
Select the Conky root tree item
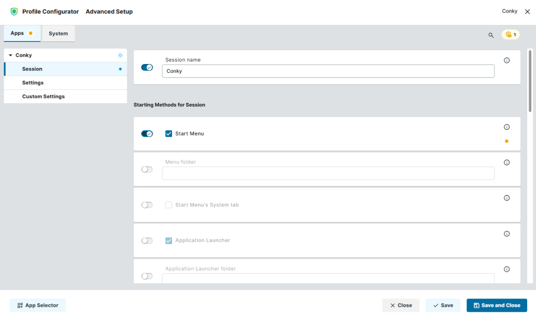point(66,55)
